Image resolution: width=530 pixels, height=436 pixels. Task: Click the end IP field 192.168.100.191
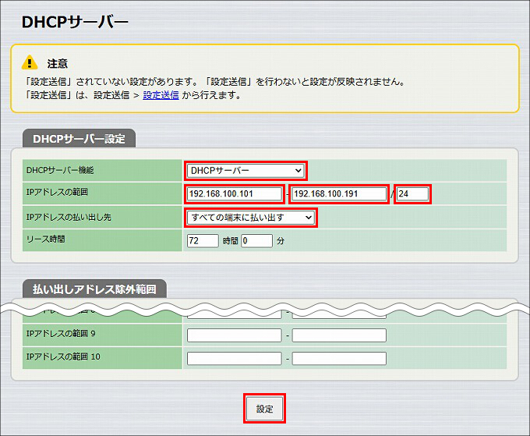tap(339, 193)
